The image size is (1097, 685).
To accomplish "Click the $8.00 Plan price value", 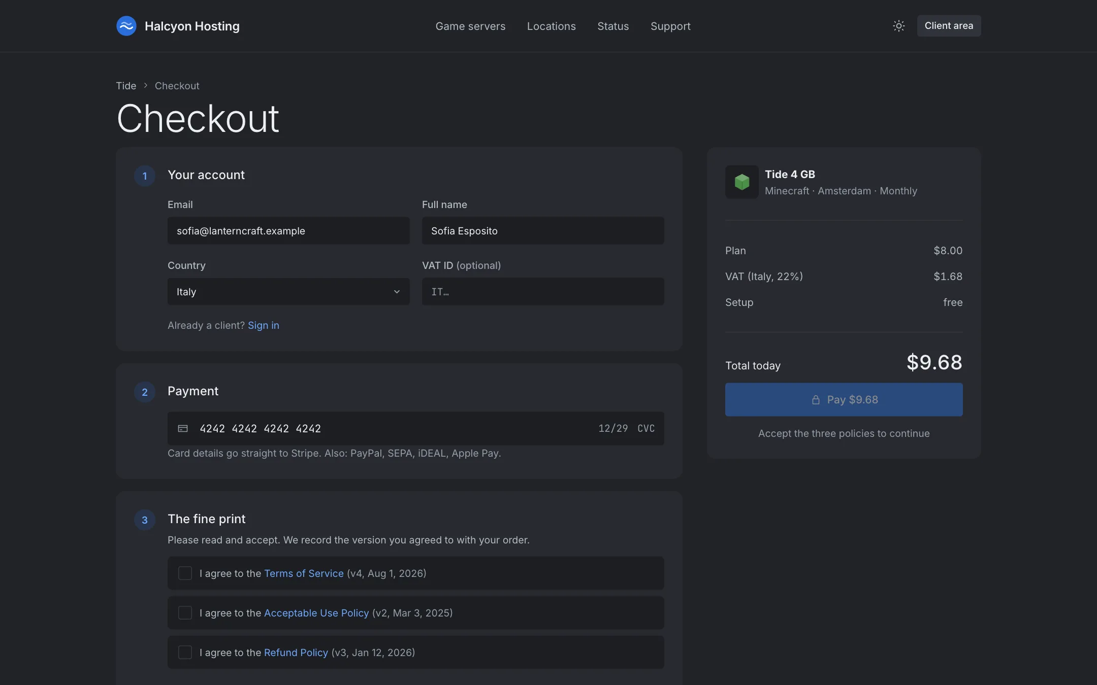I will click(948, 251).
